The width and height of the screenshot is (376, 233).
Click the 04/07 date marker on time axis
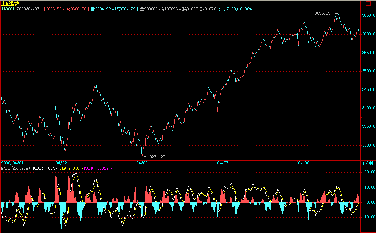(x=223, y=163)
